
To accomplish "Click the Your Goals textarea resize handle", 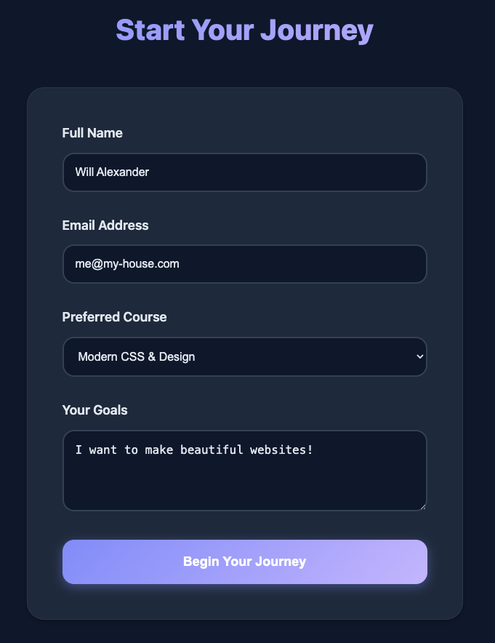I will click(x=421, y=506).
